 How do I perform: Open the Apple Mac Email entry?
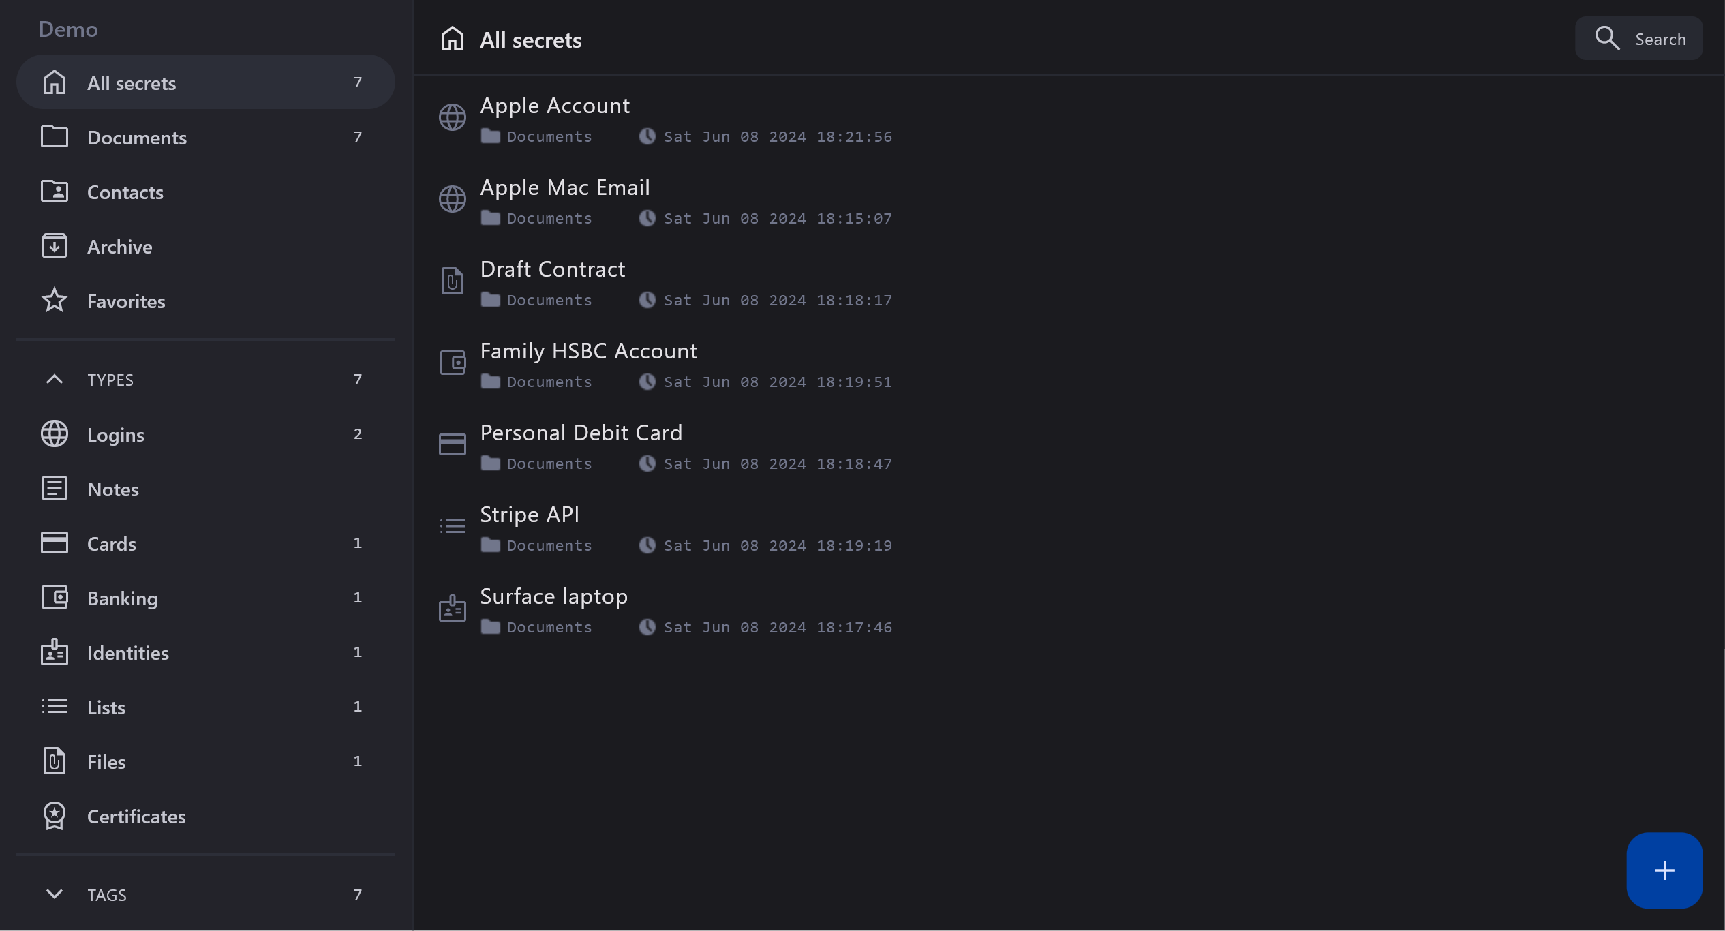tap(565, 188)
